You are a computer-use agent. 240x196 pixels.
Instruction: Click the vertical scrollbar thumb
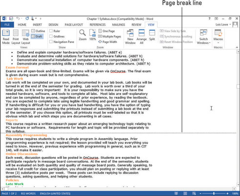click(x=238, y=86)
